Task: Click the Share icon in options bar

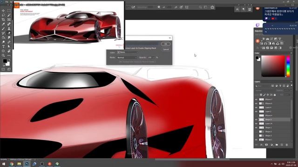Action: coord(212,7)
